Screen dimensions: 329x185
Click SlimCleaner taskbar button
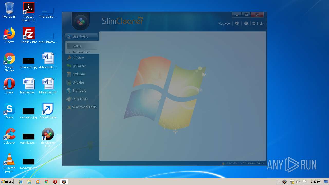(64, 182)
